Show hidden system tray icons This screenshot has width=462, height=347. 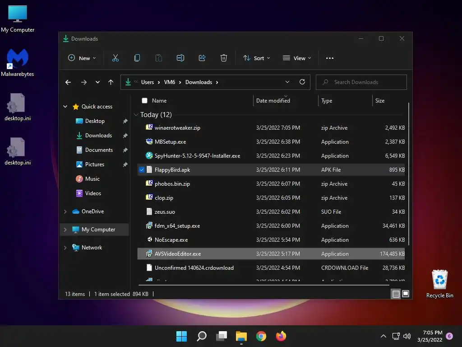click(383, 336)
